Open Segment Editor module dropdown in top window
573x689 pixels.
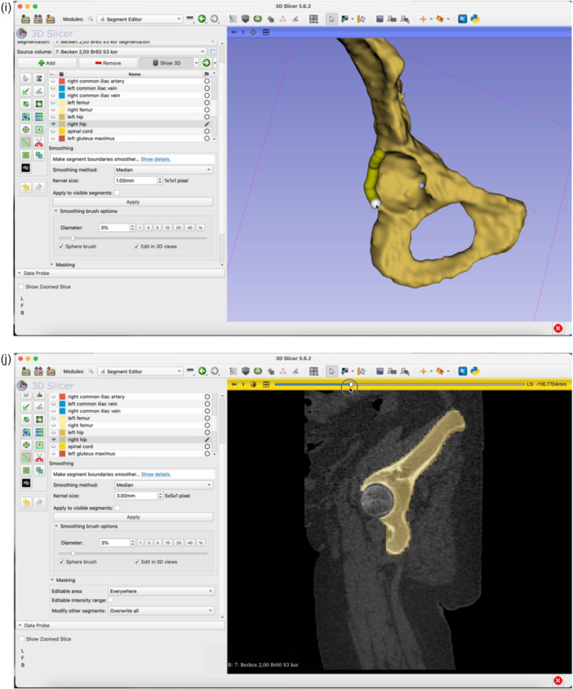tap(140, 19)
